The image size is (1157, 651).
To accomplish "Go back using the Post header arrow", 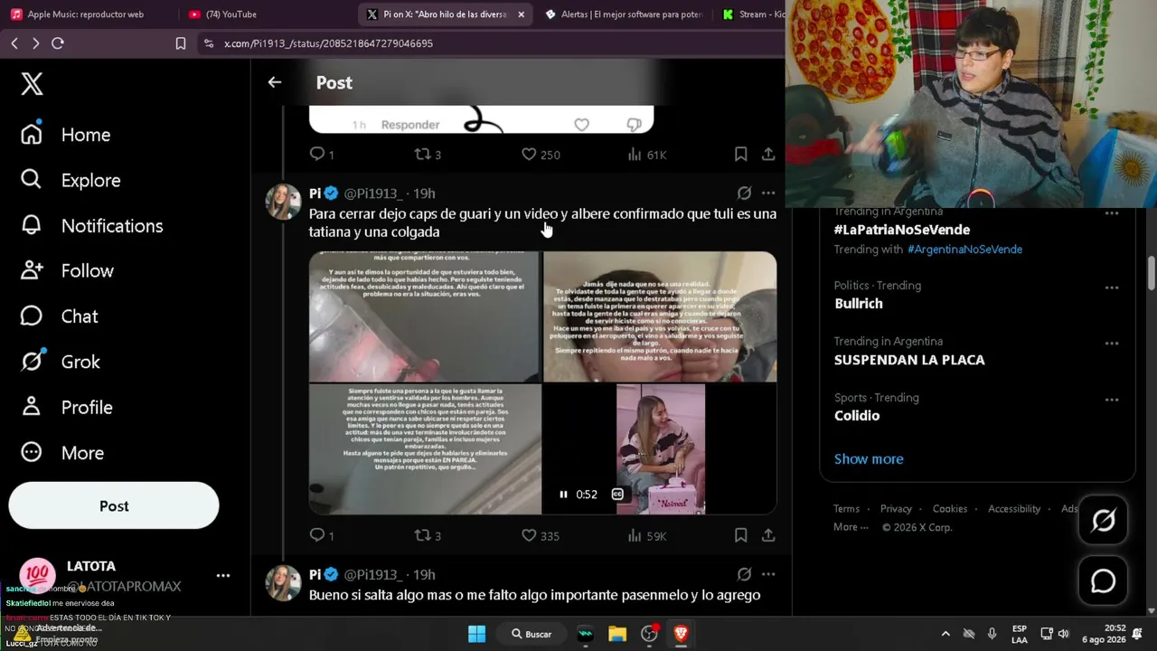I will point(275,82).
